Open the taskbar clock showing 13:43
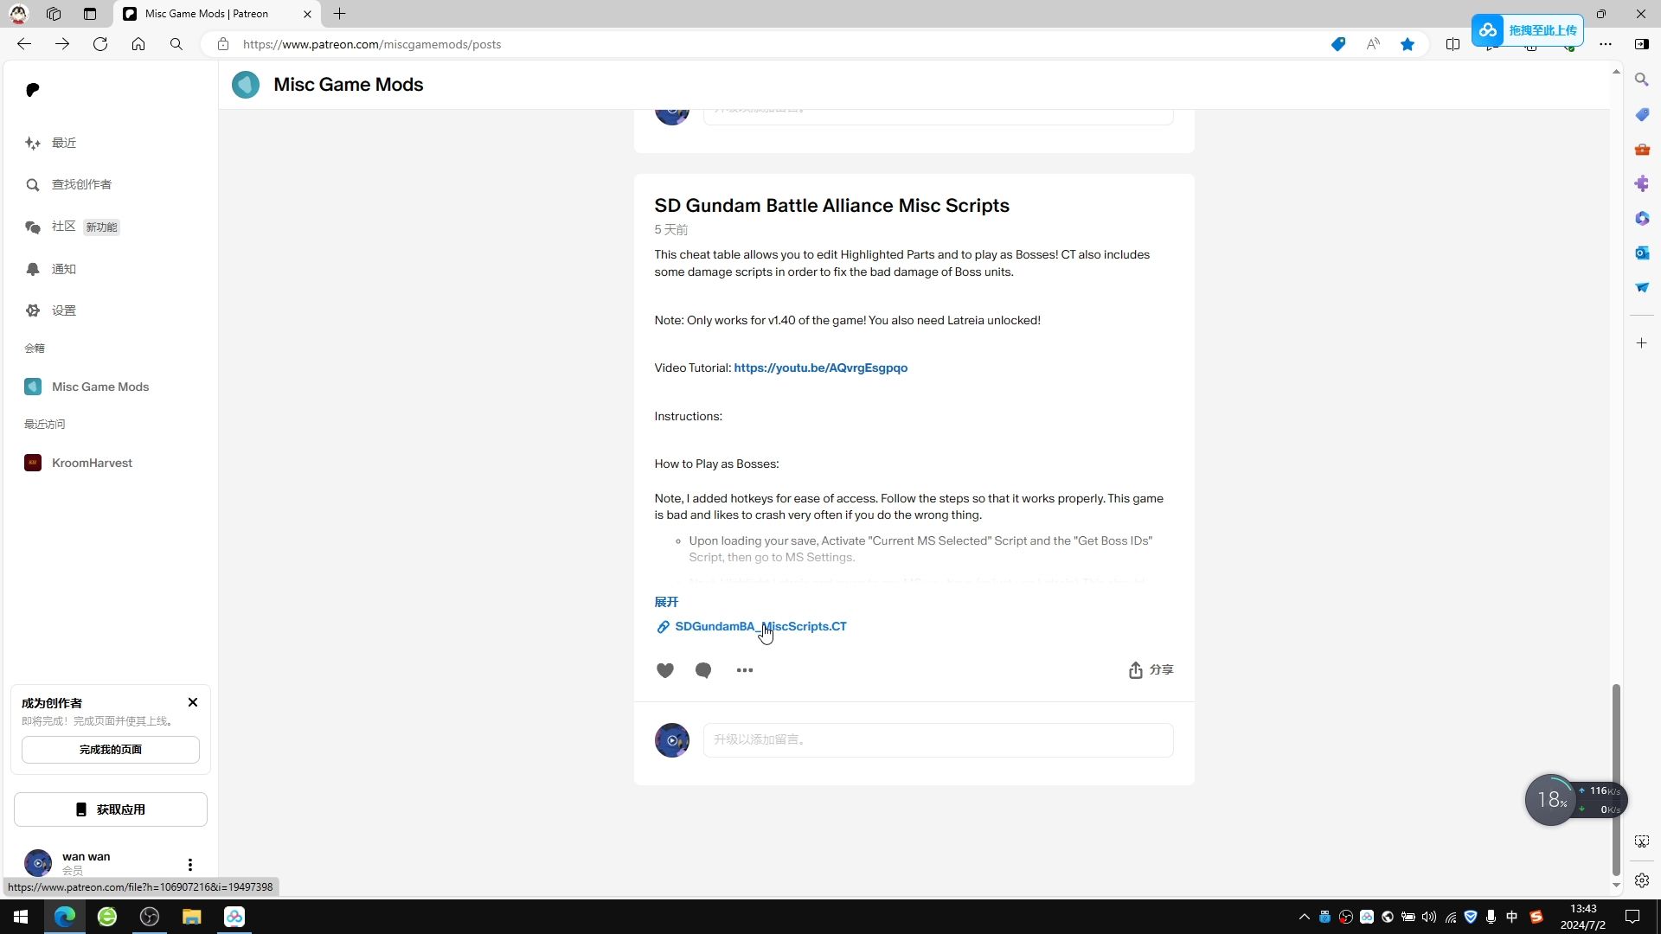 click(1583, 918)
